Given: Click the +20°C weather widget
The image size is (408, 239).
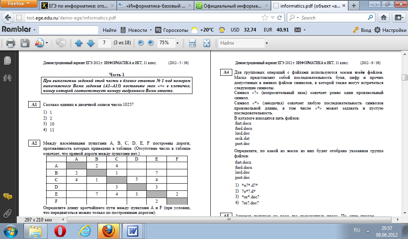Looking at the screenshot, I should [x=202, y=30].
